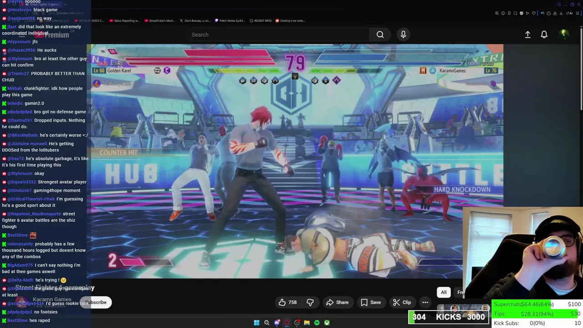
Task: Click the browser zoom magnifier icon
Action: pyautogui.click(x=496, y=13)
